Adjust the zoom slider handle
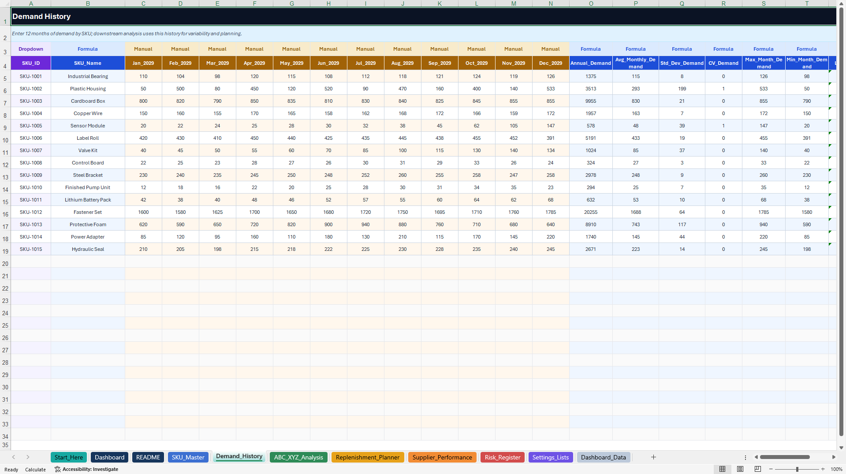Viewport: 846px width, 474px height. coord(797,469)
